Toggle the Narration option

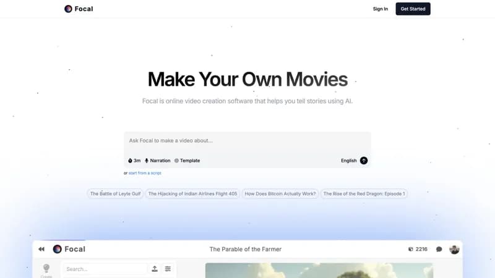point(158,161)
